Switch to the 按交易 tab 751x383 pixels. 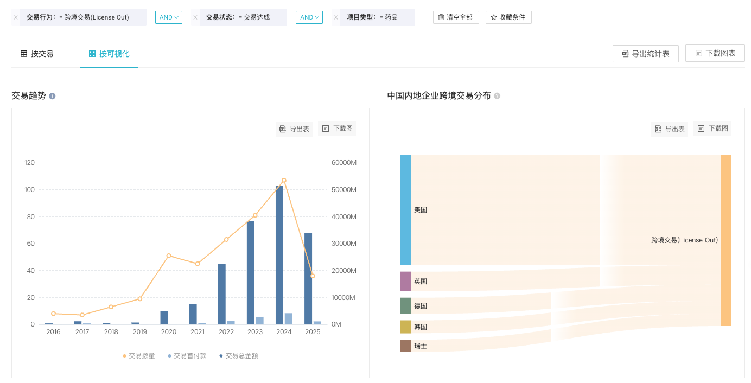click(37, 54)
